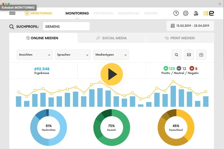Click the 45% Deutschland donut chart

[176, 128]
